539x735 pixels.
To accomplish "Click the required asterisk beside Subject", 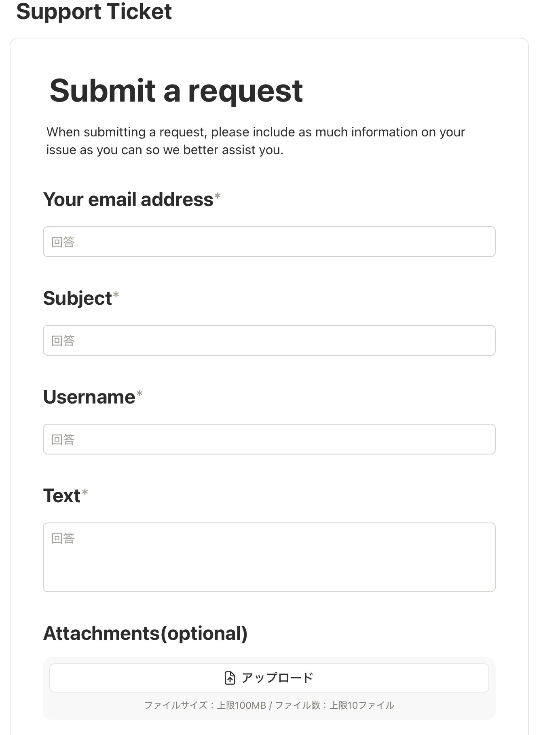I will [116, 295].
